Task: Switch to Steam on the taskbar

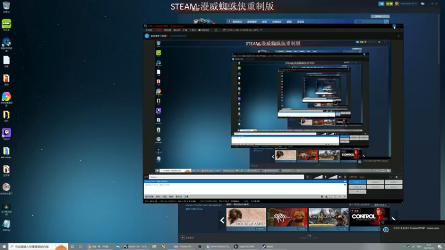Action: 268,247
